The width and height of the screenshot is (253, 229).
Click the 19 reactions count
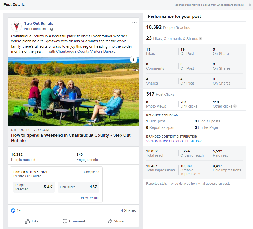click(19, 210)
